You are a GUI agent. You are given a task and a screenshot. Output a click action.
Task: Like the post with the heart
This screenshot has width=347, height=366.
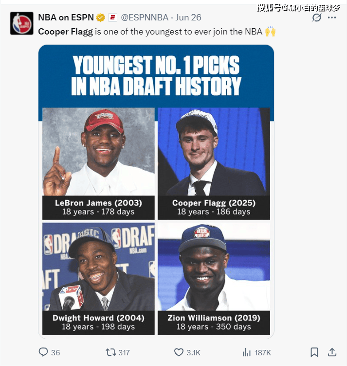point(179,352)
